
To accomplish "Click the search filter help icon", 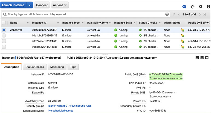I will 167,14.
